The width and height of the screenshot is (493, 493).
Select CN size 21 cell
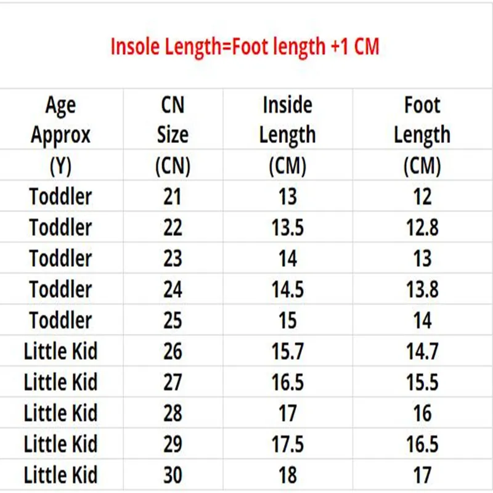pyautogui.click(x=173, y=197)
